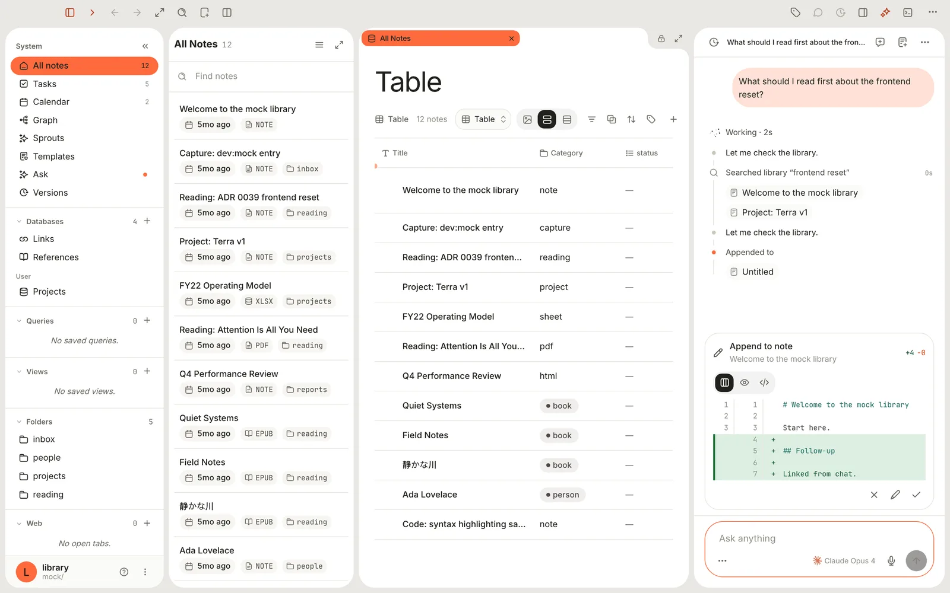The image size is (950, 593).
Task: Open the Graph view in sidebar
Action: tap(84, 120)
